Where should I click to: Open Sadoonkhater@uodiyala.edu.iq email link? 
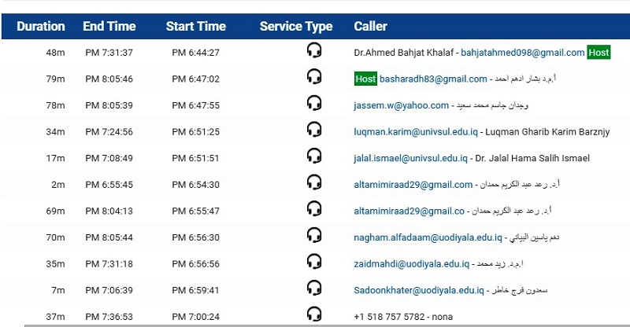[x=419, y=290]
